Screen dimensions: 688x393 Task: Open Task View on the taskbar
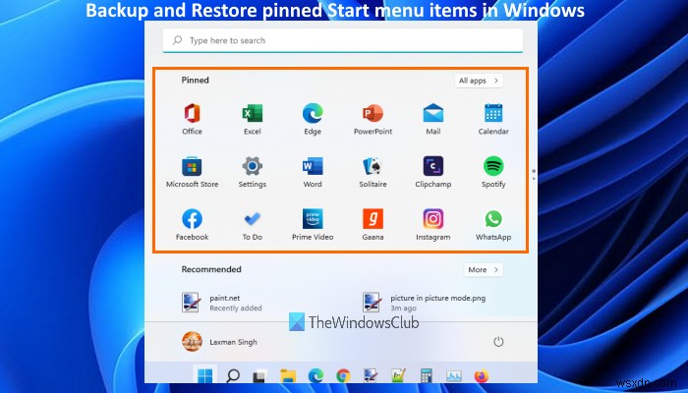click(260, 375)
